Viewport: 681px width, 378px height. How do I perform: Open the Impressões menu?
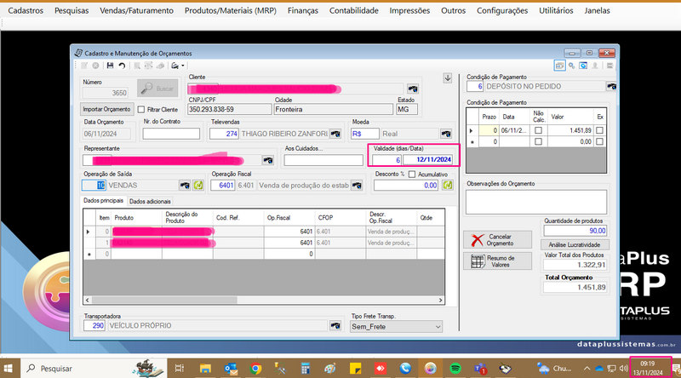[x=409, y=10]
